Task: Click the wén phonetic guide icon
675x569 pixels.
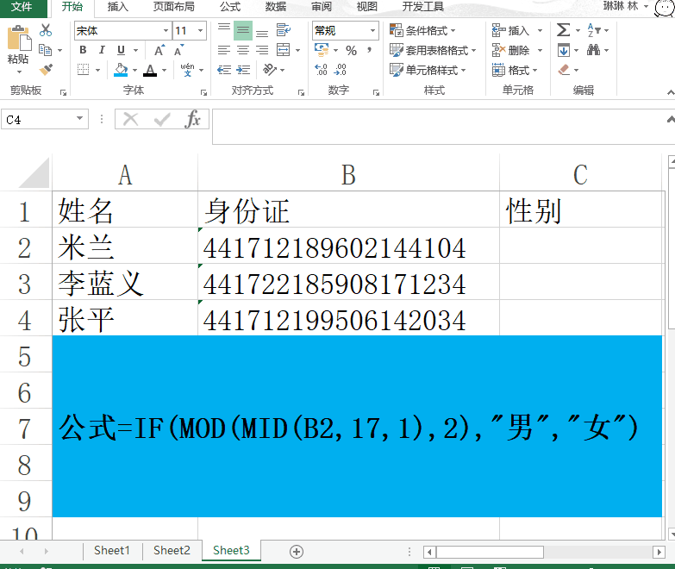Action: tap(187, 69)
